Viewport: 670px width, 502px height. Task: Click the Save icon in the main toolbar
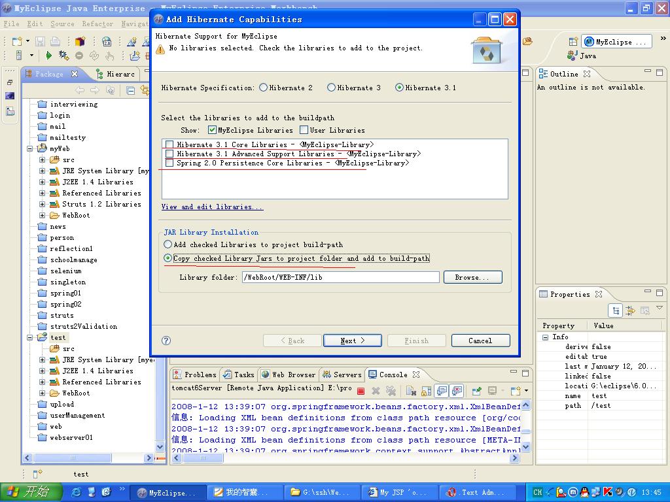click(x=40, y=41)
